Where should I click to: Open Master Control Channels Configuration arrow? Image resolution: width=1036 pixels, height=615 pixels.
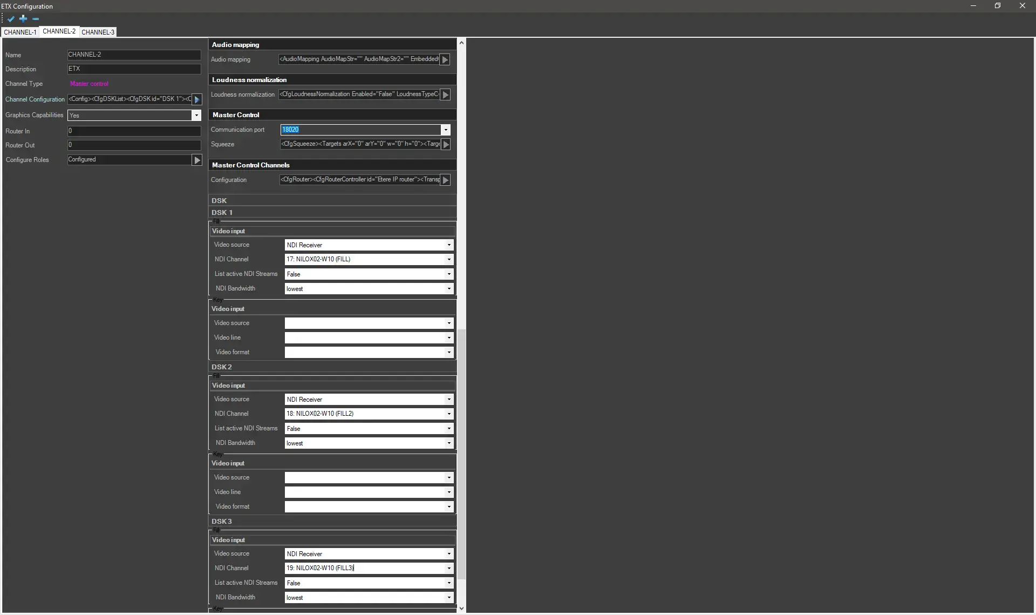[x=445, y=180]
